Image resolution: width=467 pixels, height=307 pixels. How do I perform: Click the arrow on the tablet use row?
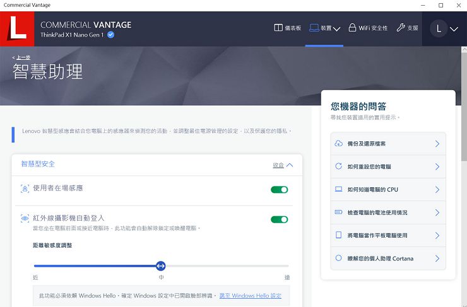coord(437,235)
